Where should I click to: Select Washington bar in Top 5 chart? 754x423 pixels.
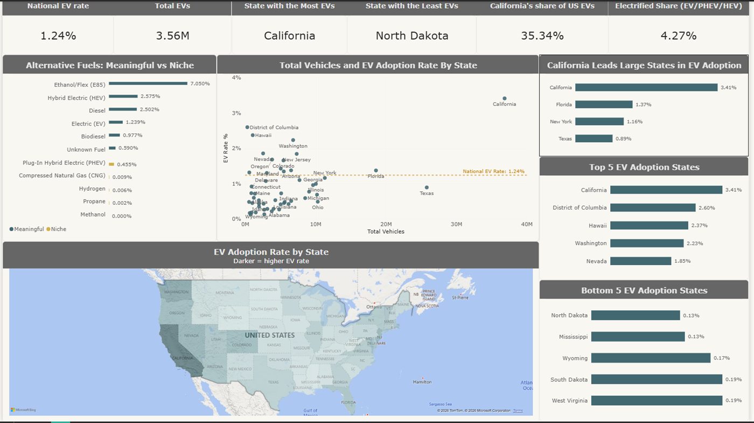tap(647, 243)
